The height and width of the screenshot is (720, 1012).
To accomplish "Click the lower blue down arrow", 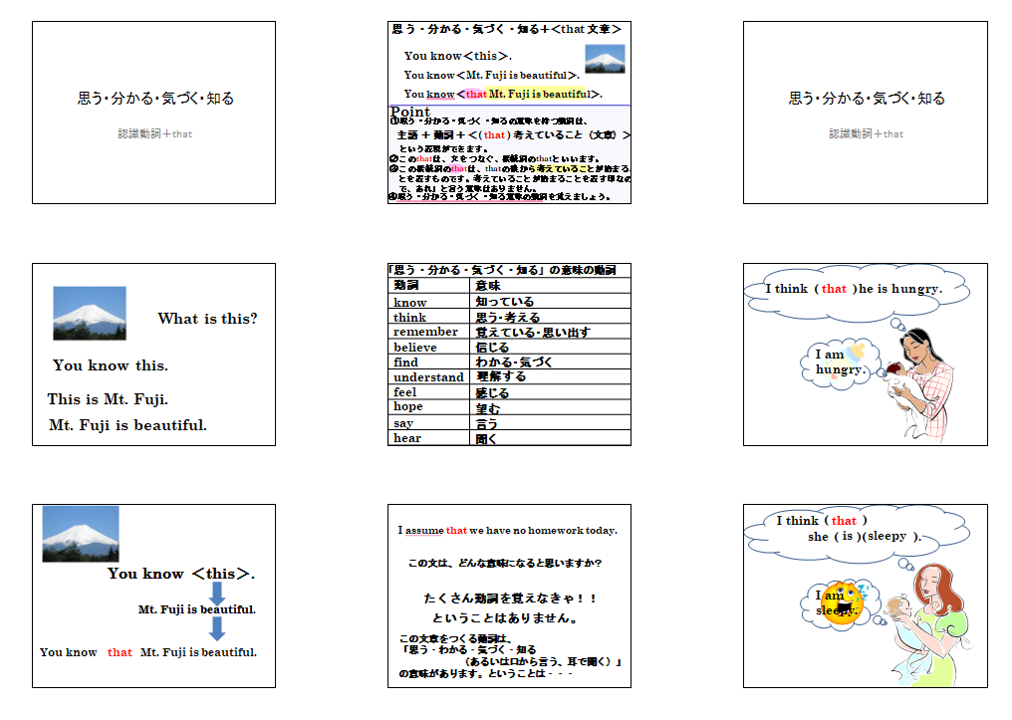I will click(217, 627).
